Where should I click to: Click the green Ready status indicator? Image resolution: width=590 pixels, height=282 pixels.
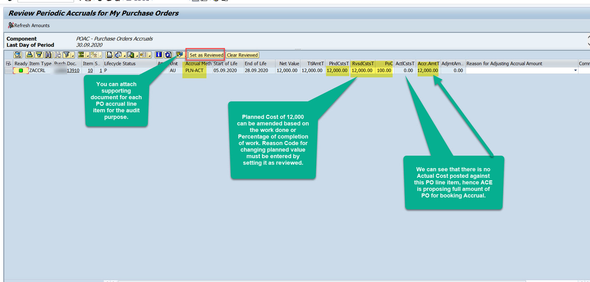pos(21,70)
